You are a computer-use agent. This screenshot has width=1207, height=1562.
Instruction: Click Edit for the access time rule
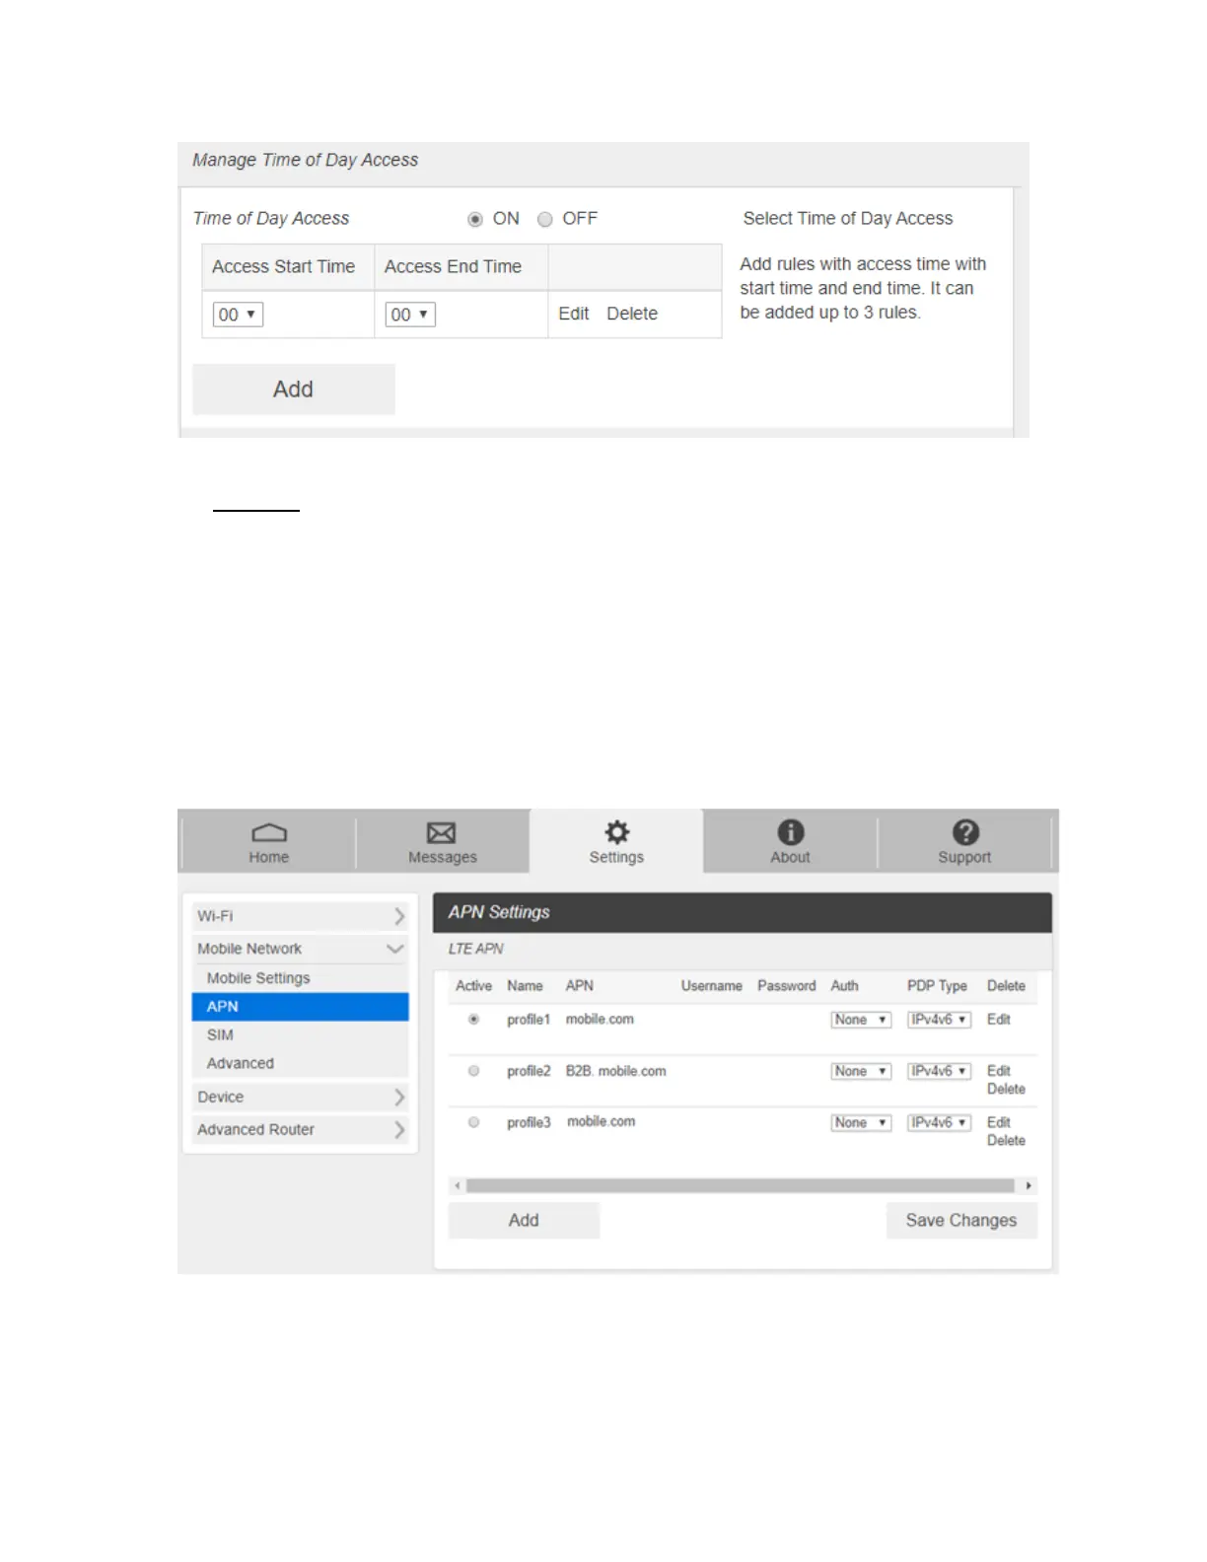(x=573, y=314)
